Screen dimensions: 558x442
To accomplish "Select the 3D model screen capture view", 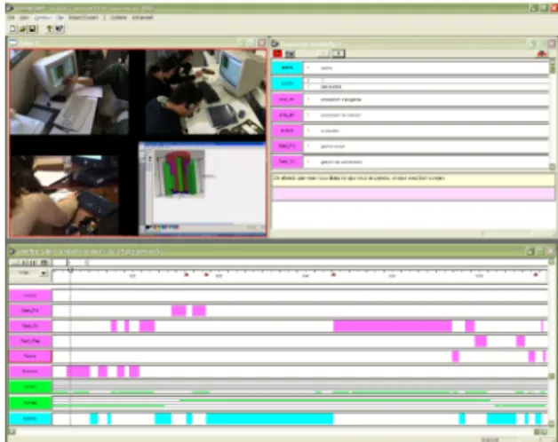I will [x=202, y=188].
